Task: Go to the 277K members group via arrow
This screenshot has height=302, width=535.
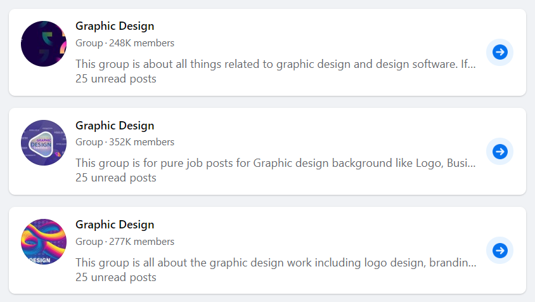Action: (500, 251)
